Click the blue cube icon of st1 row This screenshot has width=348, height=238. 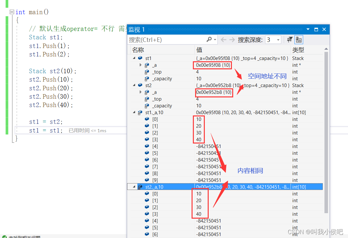click(140, 58)
